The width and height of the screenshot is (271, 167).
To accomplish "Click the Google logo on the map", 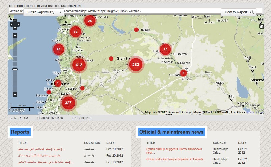I will [17, 110].
